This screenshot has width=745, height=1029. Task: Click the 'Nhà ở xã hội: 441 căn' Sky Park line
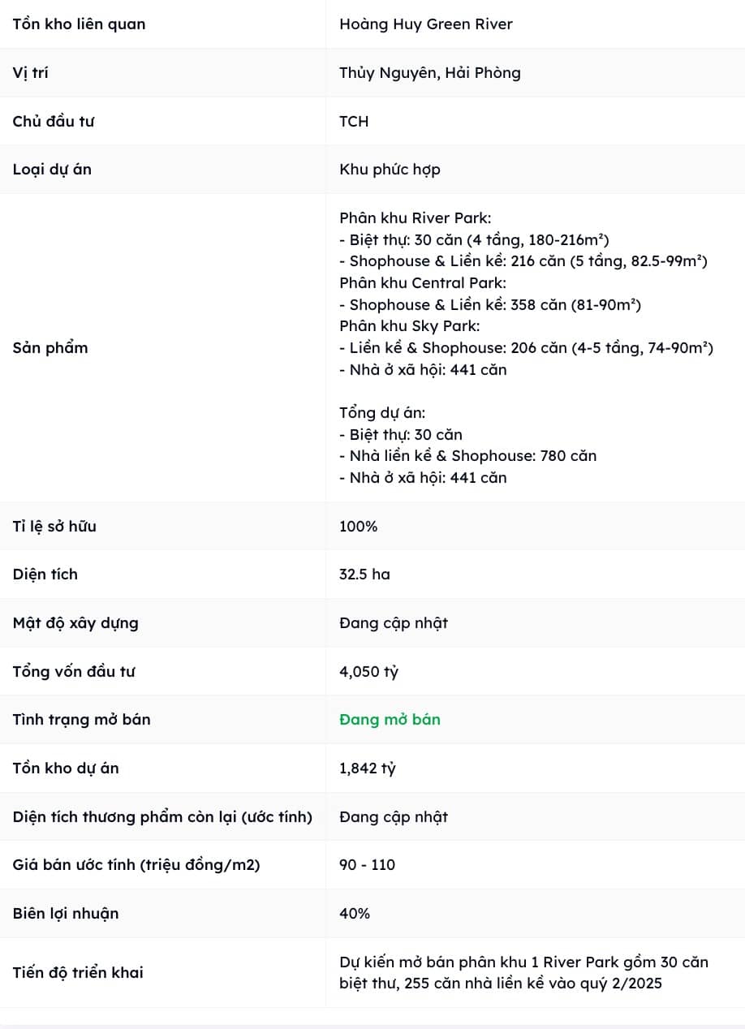click(x=423, y=370)
